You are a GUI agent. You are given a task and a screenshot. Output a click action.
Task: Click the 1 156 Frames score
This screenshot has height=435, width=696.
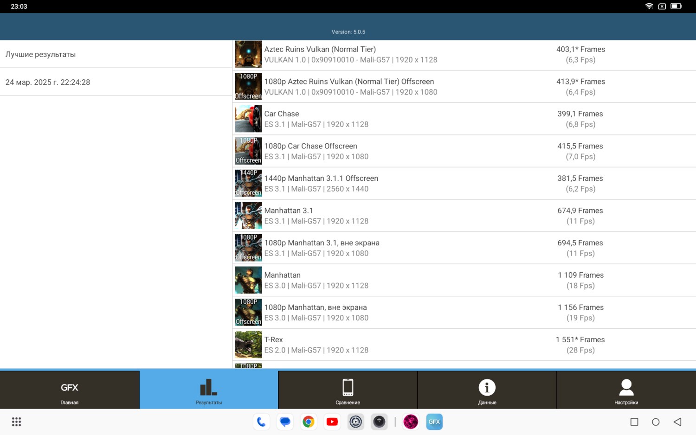tap(580, 307)
